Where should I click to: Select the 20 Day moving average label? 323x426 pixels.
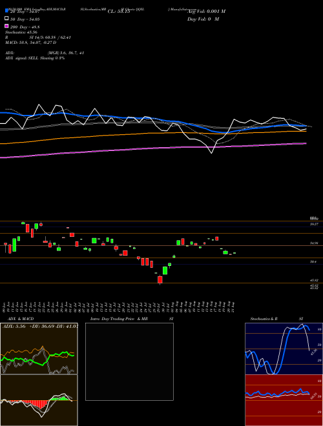(x=25, y=11)
